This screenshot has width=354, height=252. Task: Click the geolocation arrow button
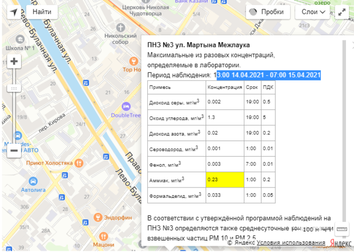tap(14, 11)
